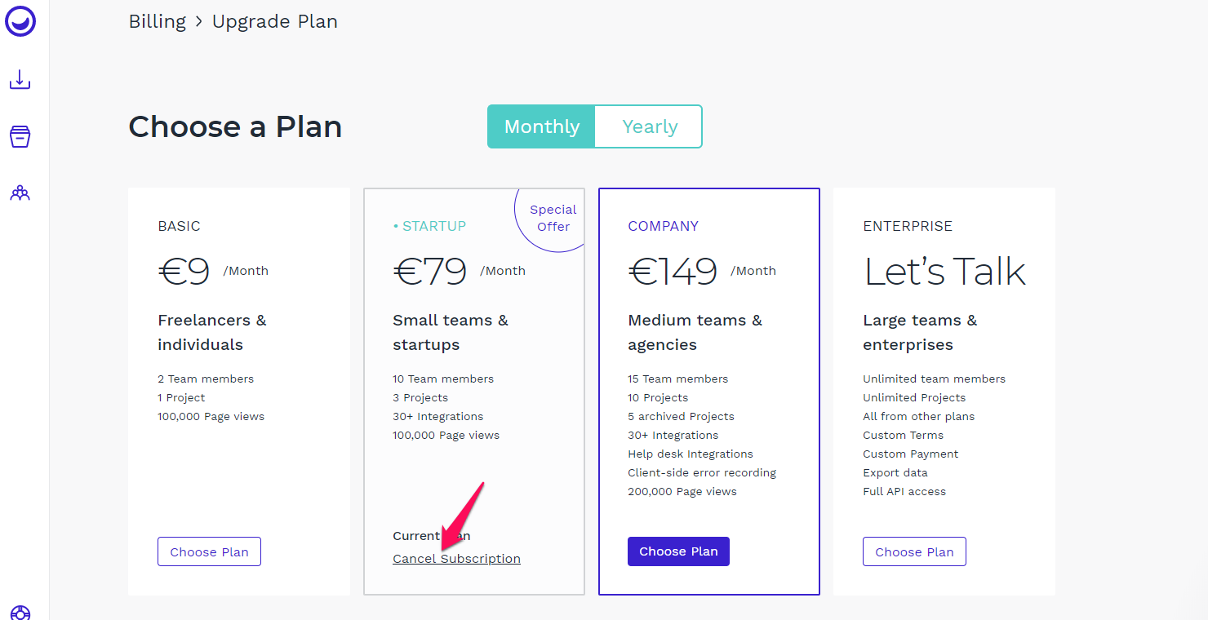Screen dimensions: 1208x620
Task: Click the €9 price on the Basic card
Action: point(184,272)
